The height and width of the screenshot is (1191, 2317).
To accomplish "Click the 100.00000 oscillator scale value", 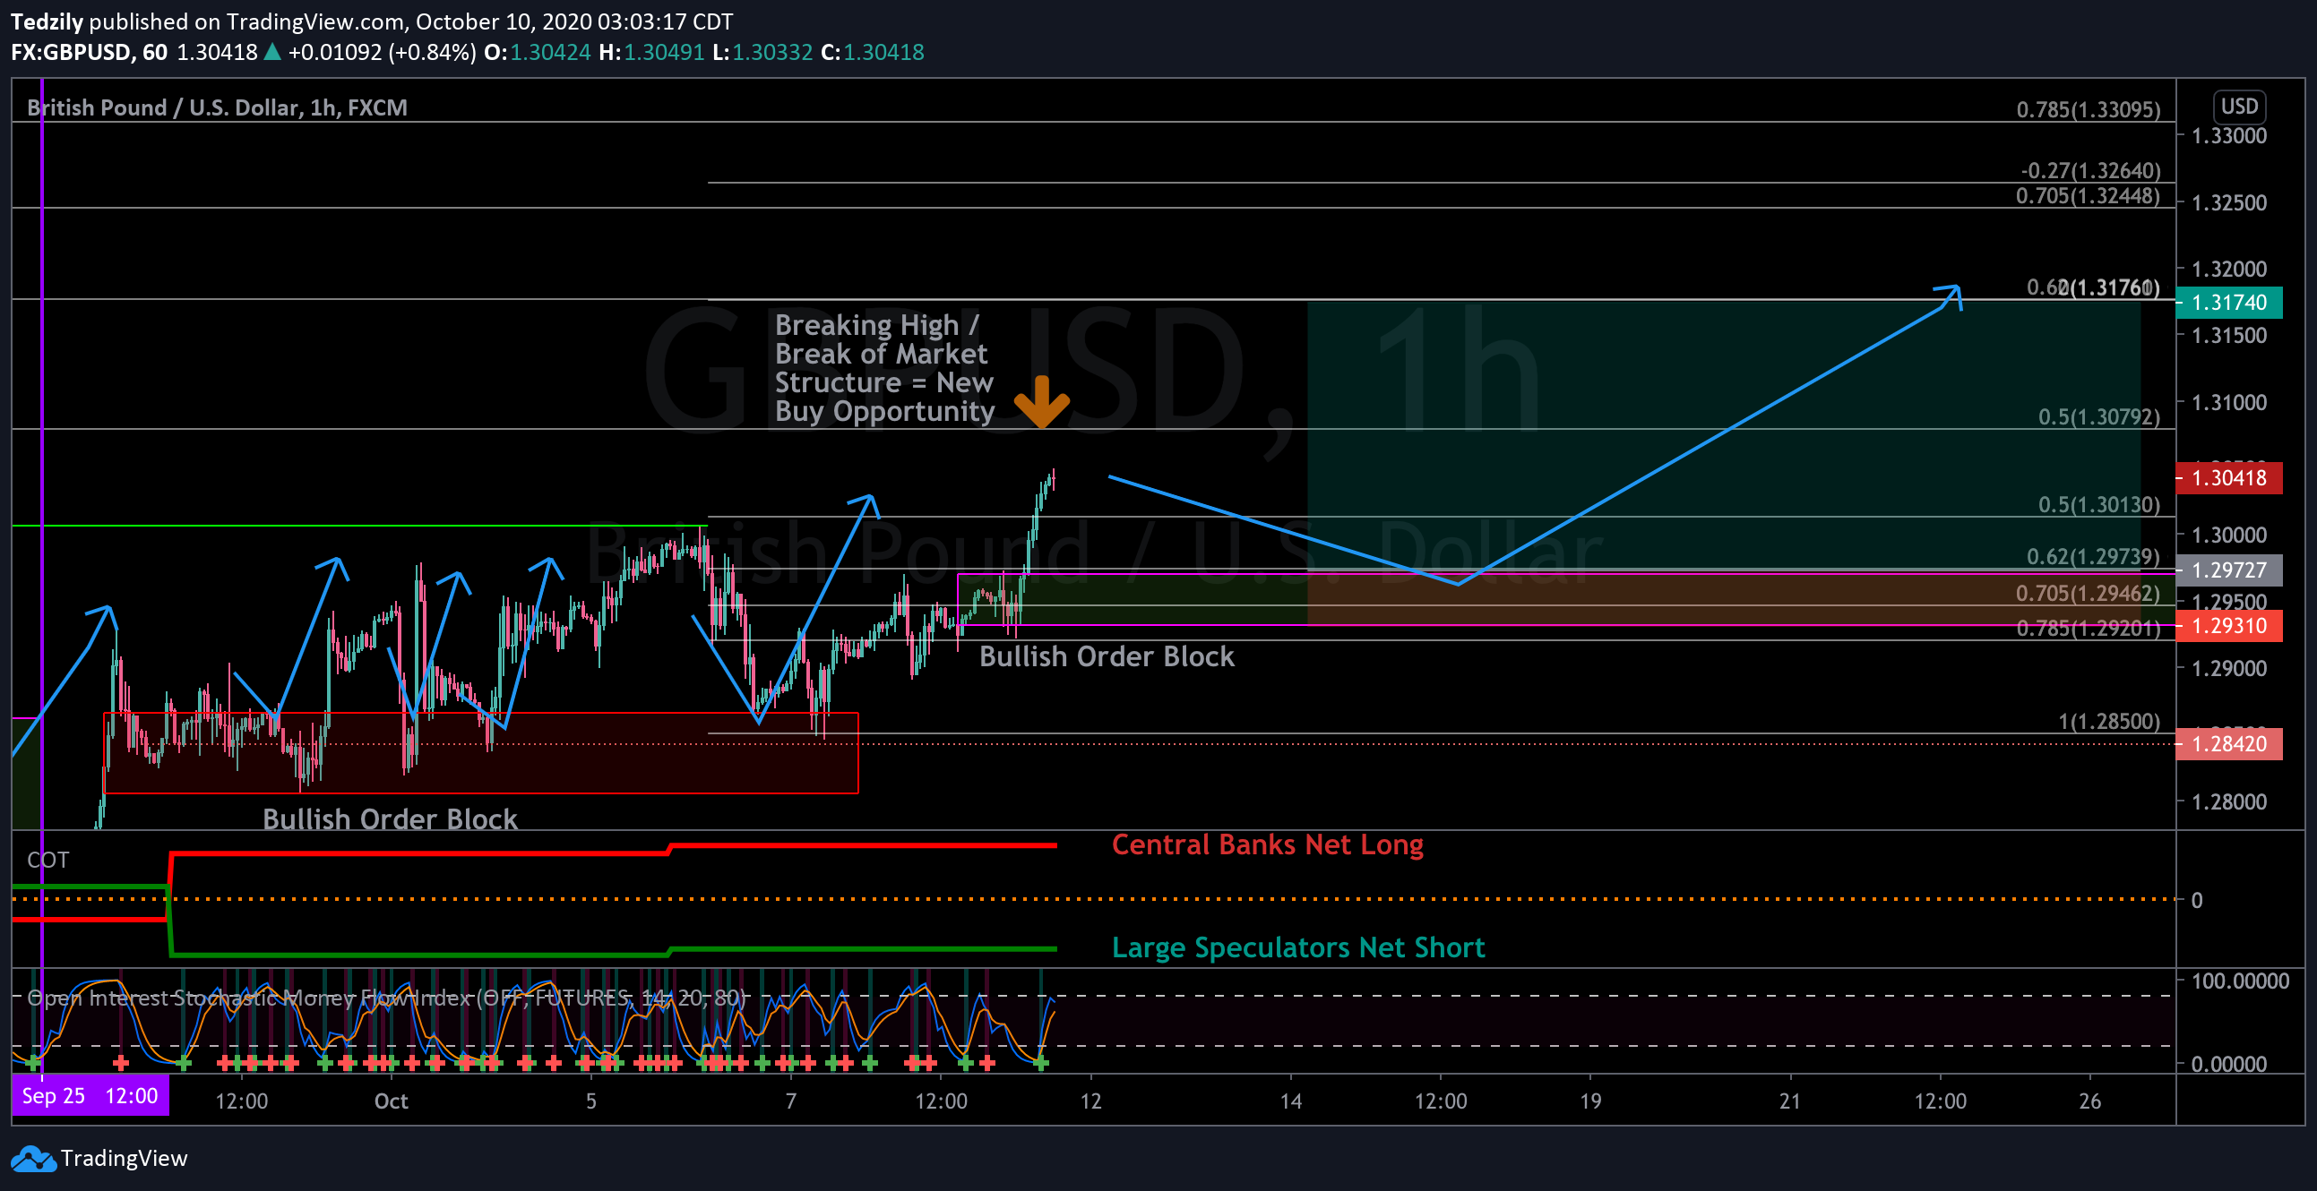I will coord(2240,981).
